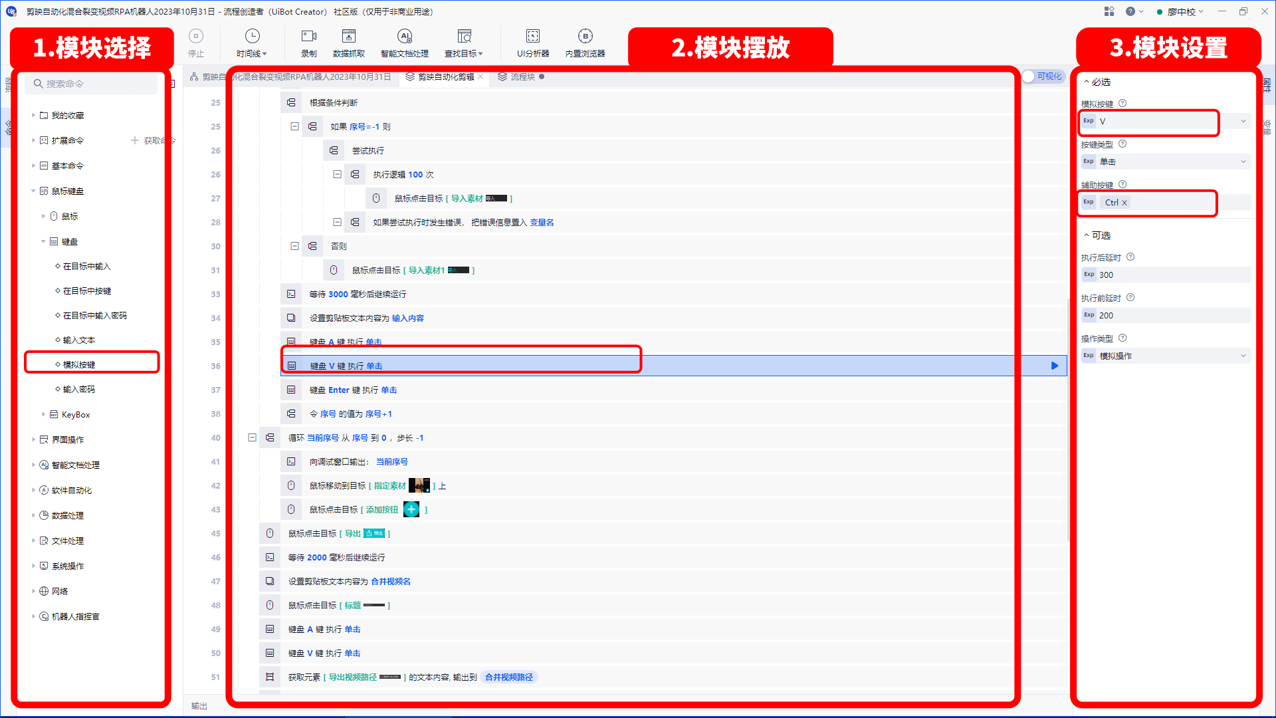The width and height of the screenshot is (1276, 718).
Task: Launch the UI分析器 analyzer
Action: [533, 43]
